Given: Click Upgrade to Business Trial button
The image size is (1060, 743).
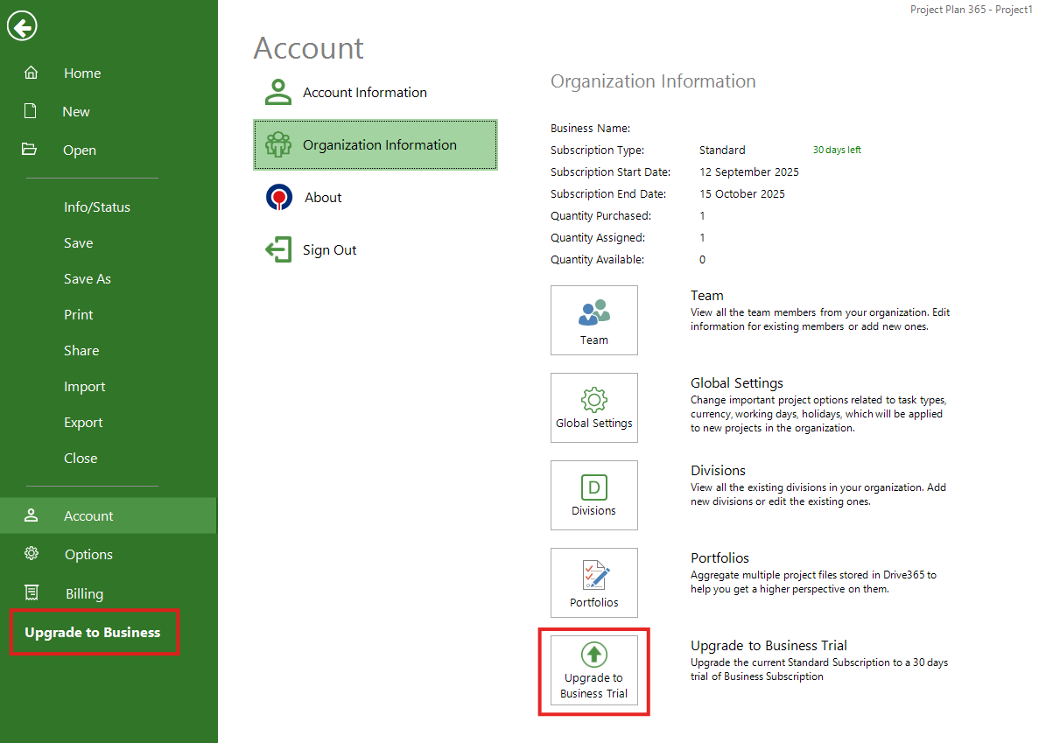Looking at the screenshot, I should coord(594,670).
